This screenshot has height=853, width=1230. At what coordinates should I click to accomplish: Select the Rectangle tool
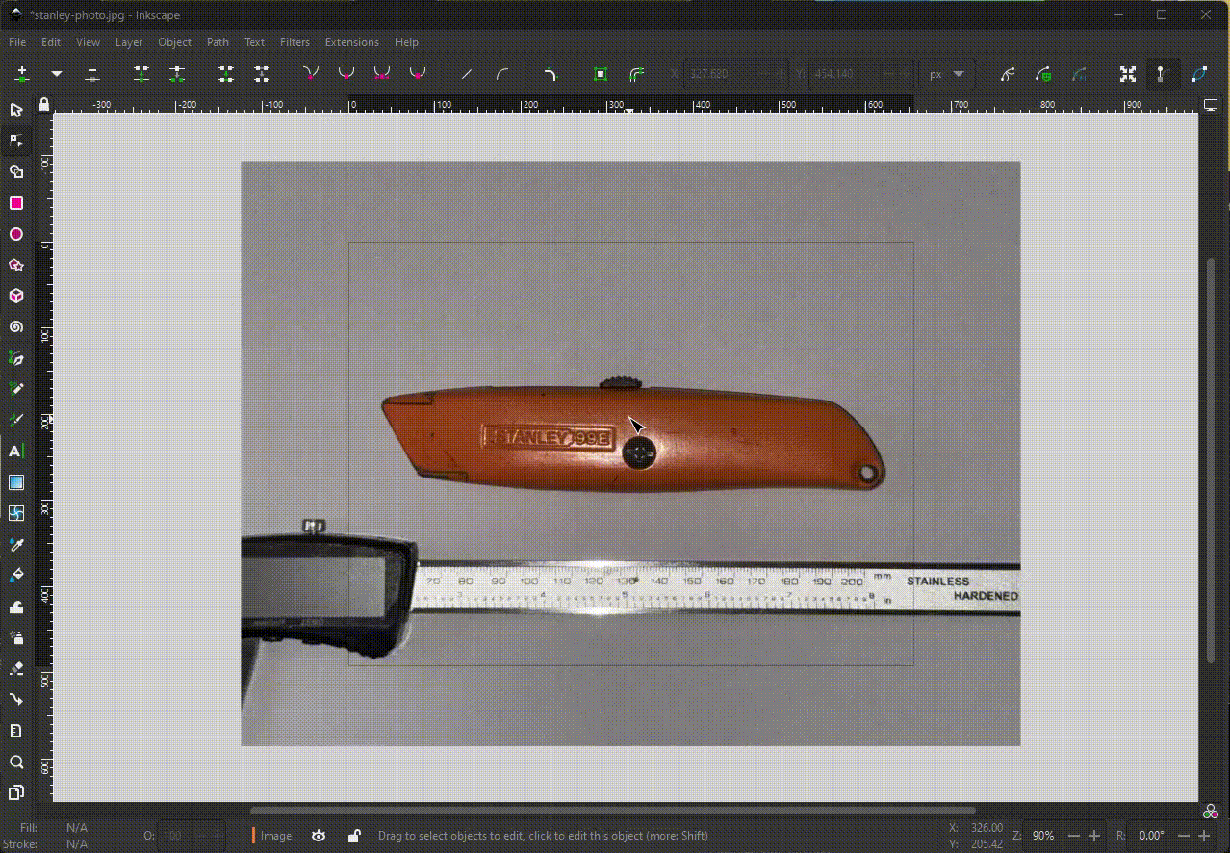tap(16, 203)
